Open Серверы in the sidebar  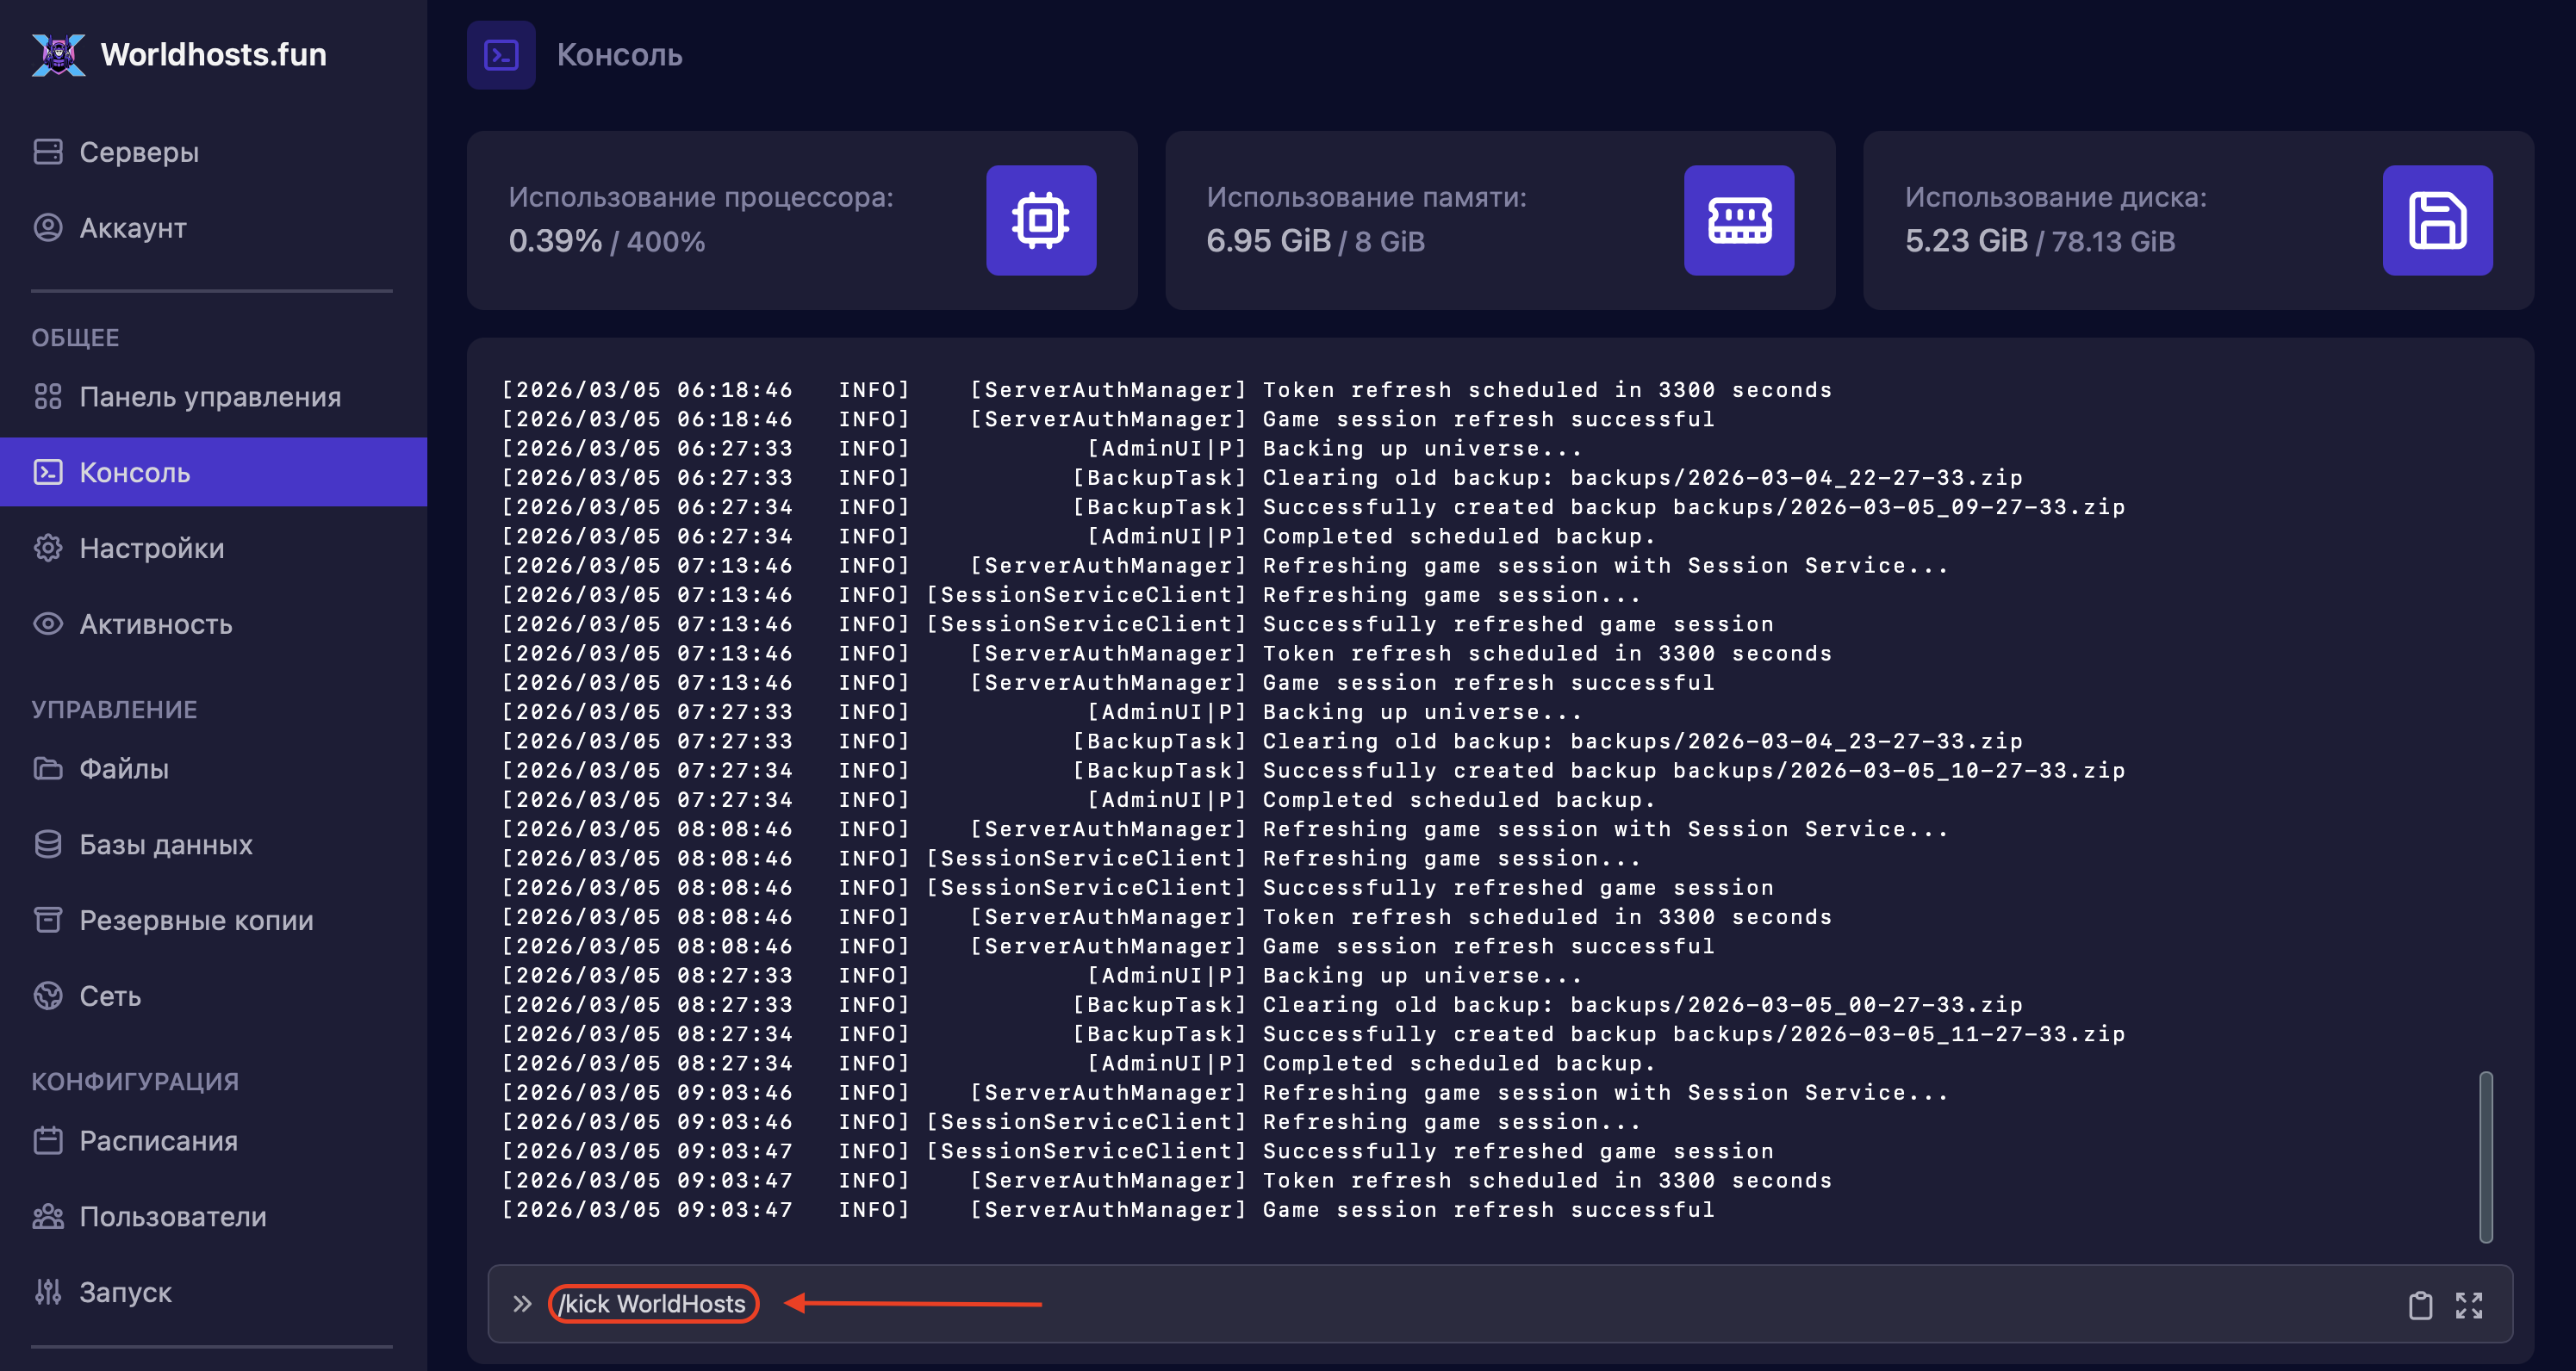[138, 152]
